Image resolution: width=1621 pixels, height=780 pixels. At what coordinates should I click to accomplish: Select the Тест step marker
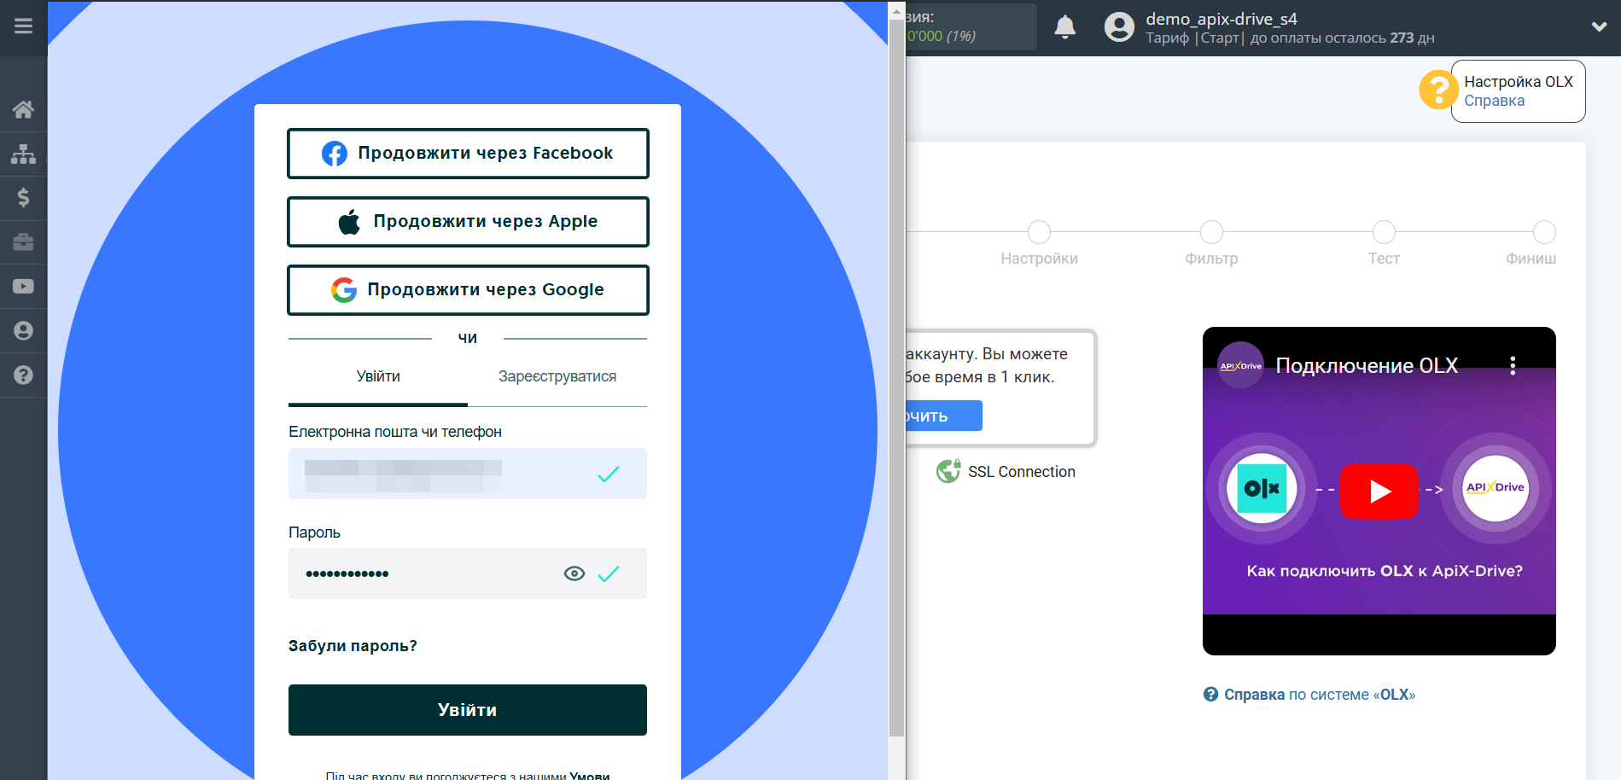point(1384,232)
